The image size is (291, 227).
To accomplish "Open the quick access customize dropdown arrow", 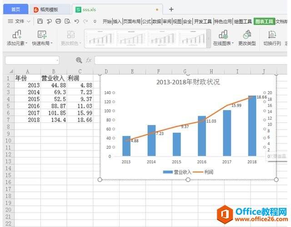I will click(x=95, y=21).
